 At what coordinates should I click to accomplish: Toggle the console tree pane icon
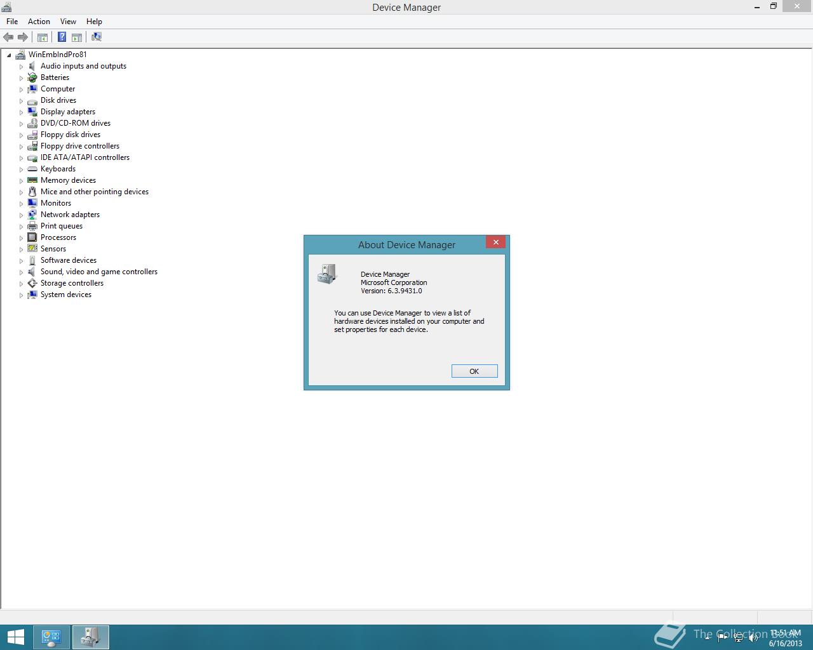click(x=43, y=37)
